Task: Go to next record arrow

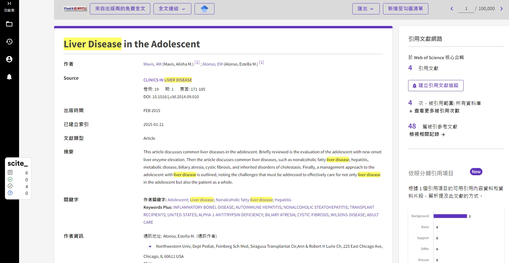Action: pyautogui.click(x=501, y=9)
